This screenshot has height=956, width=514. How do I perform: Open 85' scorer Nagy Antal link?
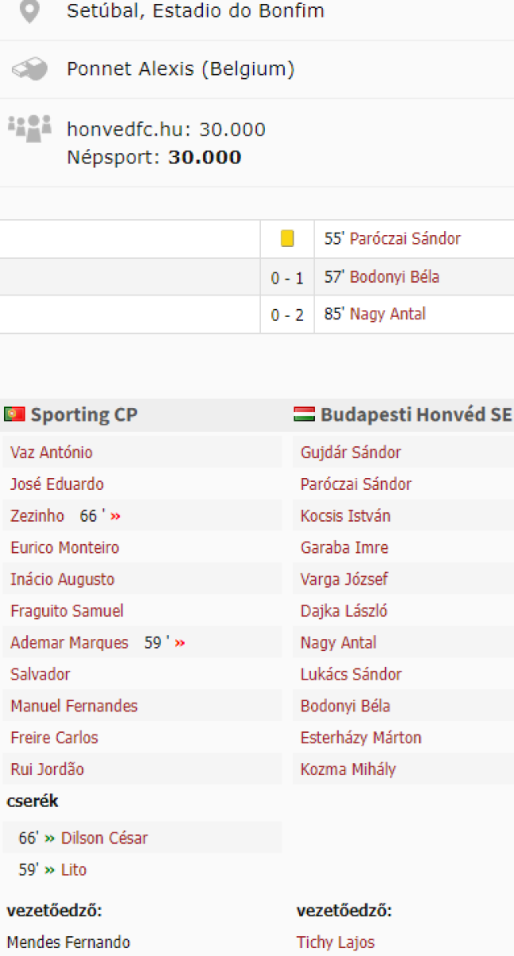387,315
